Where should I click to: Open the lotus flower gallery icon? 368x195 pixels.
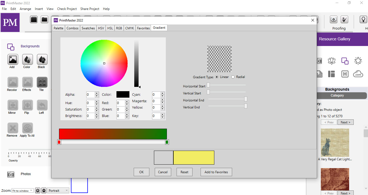click(332, 61)
